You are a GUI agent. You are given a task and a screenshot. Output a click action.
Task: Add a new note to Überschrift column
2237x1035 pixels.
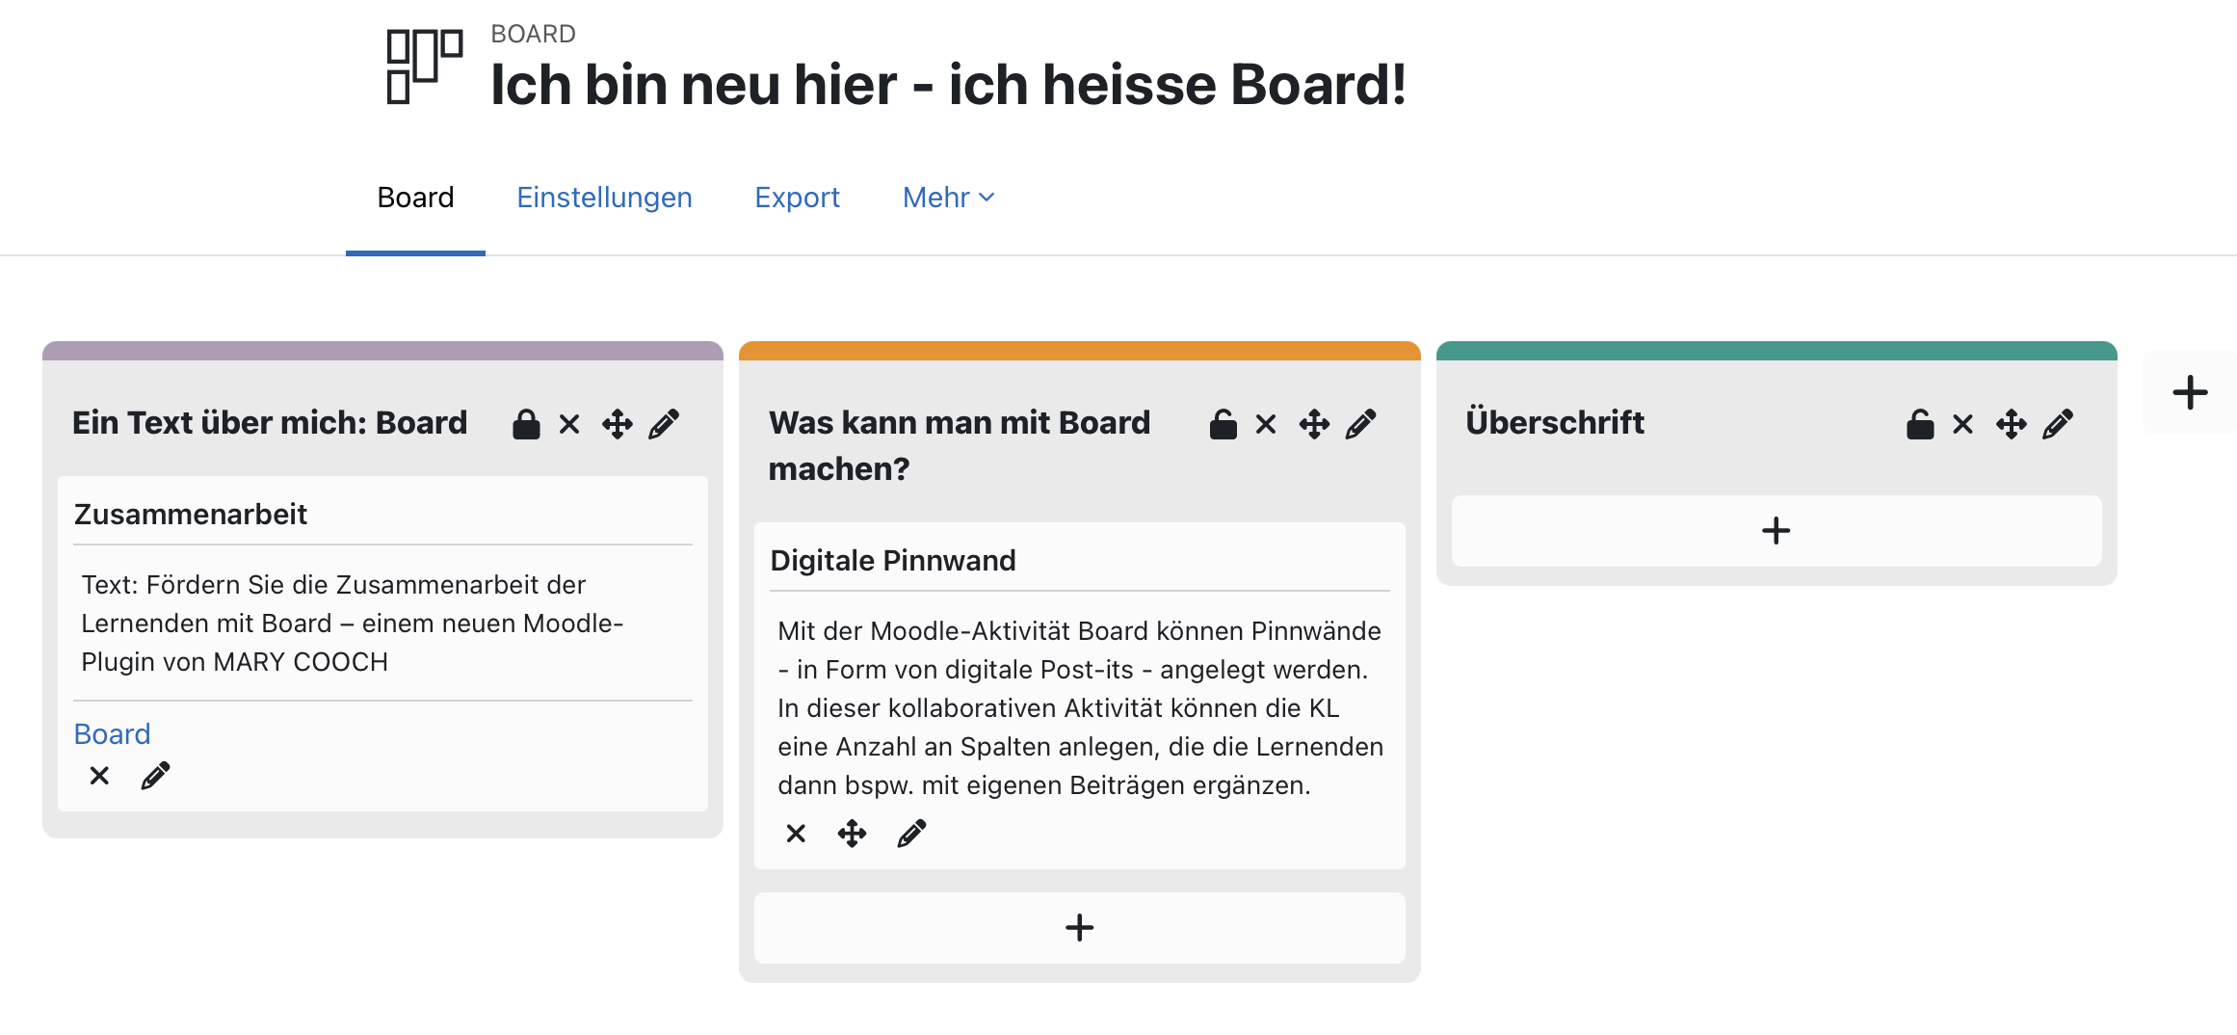click(x=1776, y=531)
